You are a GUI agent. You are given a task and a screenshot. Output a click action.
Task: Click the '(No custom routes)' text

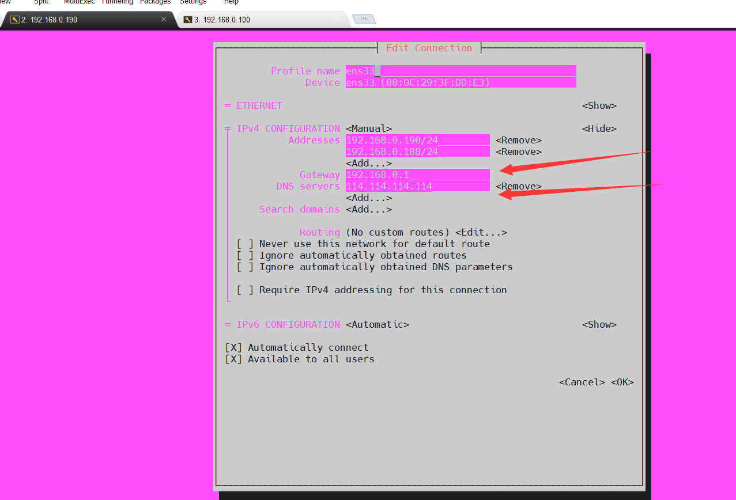pos(398,232)
